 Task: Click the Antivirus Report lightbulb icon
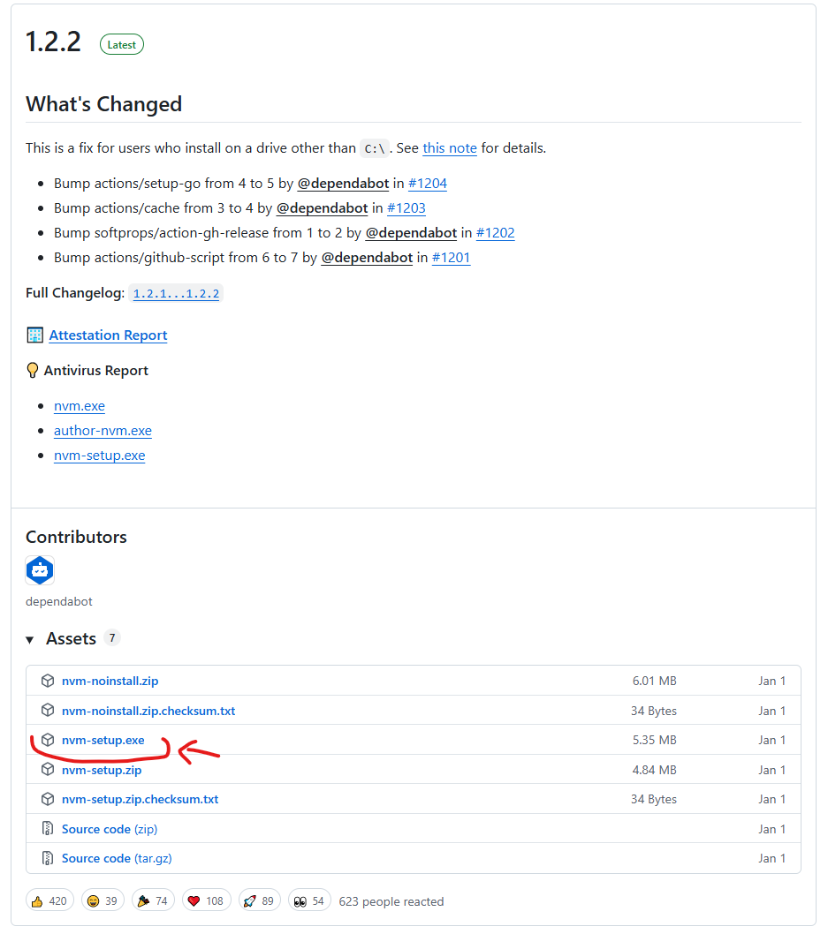(33, 371)
